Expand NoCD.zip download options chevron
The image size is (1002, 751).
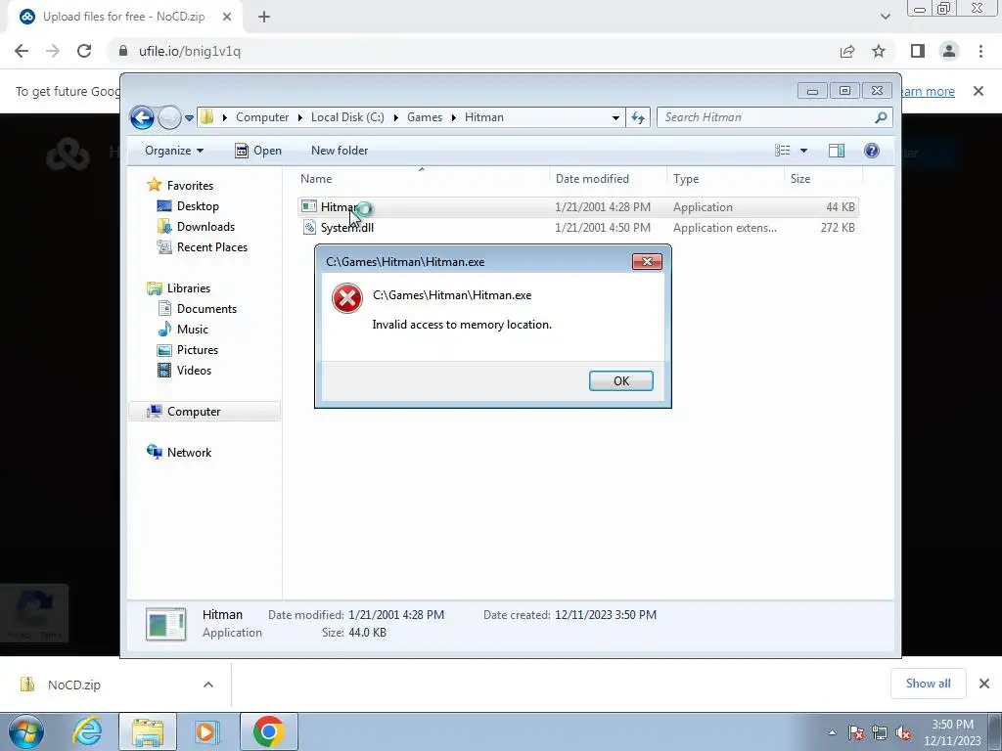(x=207, y=685)
